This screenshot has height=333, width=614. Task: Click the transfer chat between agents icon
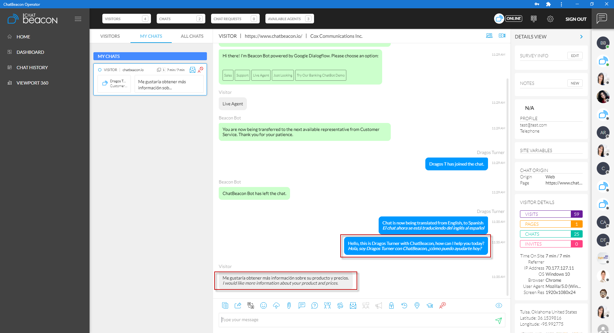pos(327,305)
